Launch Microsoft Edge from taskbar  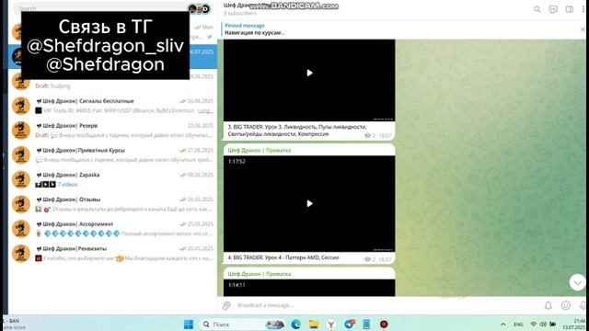click(296, 325)
